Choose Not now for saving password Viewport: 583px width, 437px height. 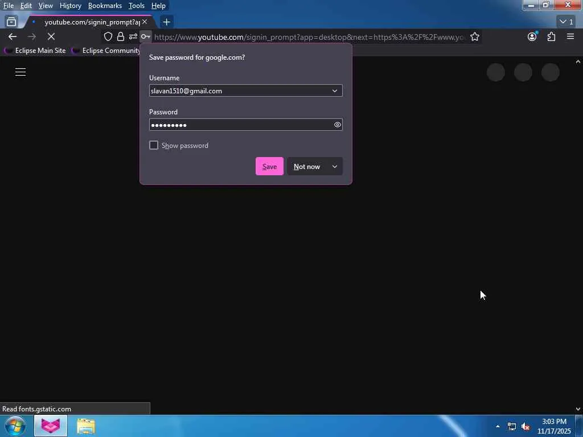(x=307, y=167)
